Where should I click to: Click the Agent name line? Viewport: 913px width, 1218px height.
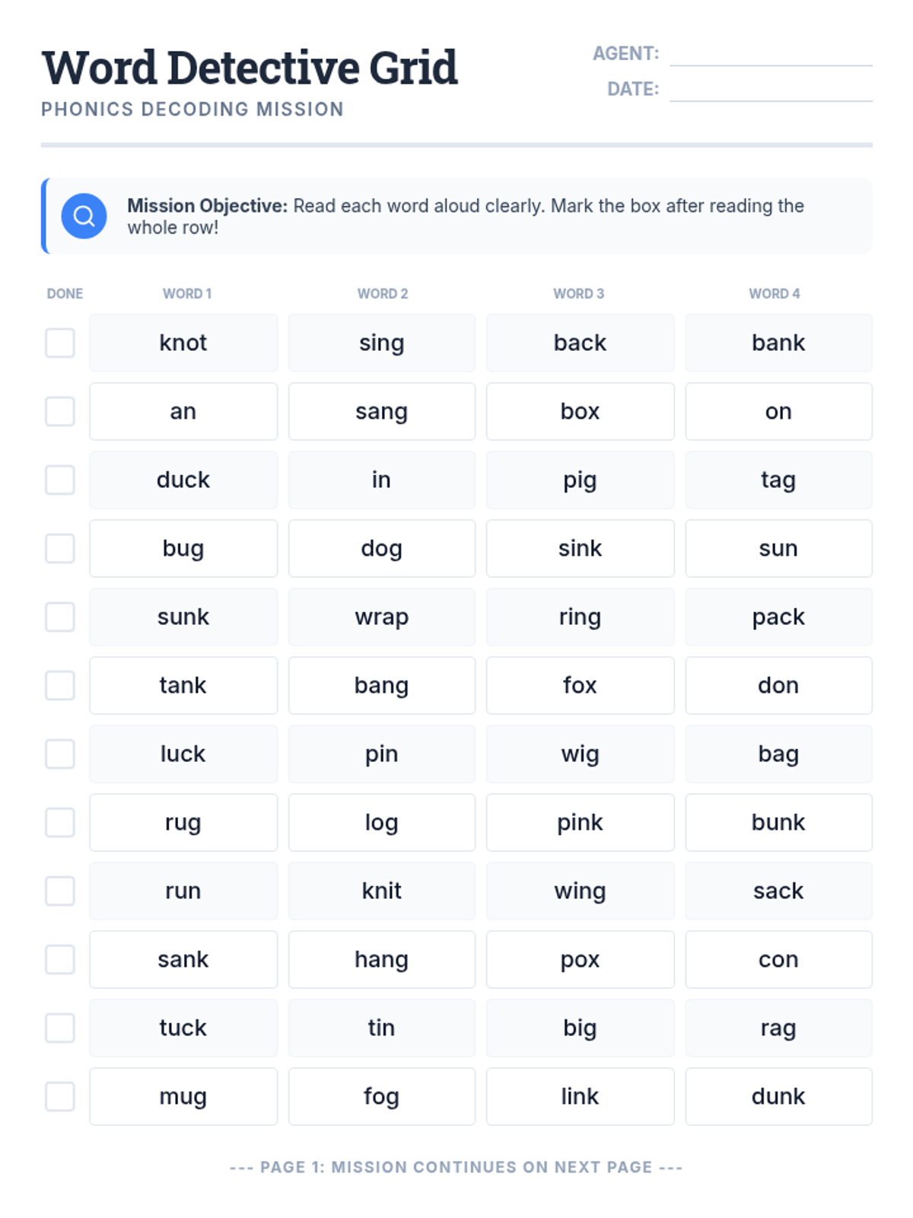[x=770, y=55]
